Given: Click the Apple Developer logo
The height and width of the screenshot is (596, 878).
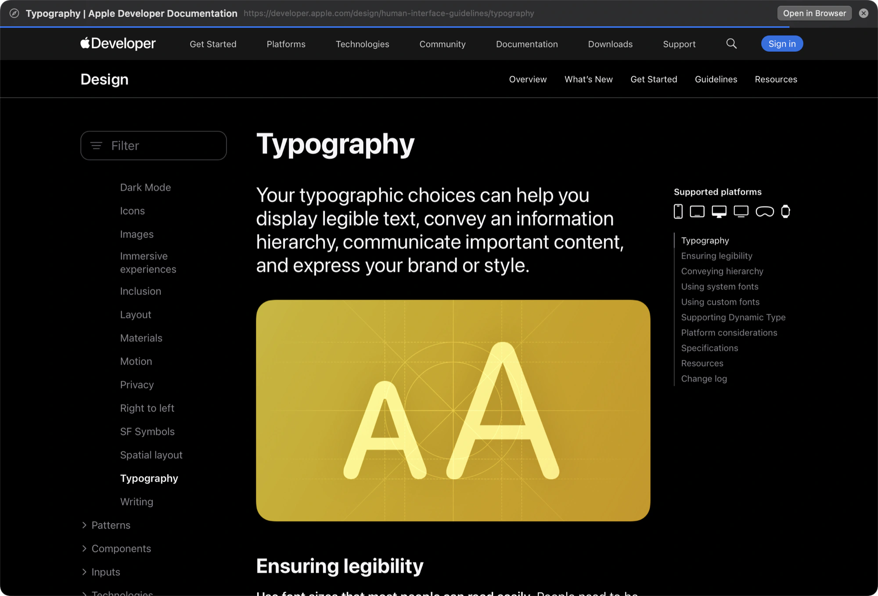Looking at the screenshot, I should click(x=118, y=43).
